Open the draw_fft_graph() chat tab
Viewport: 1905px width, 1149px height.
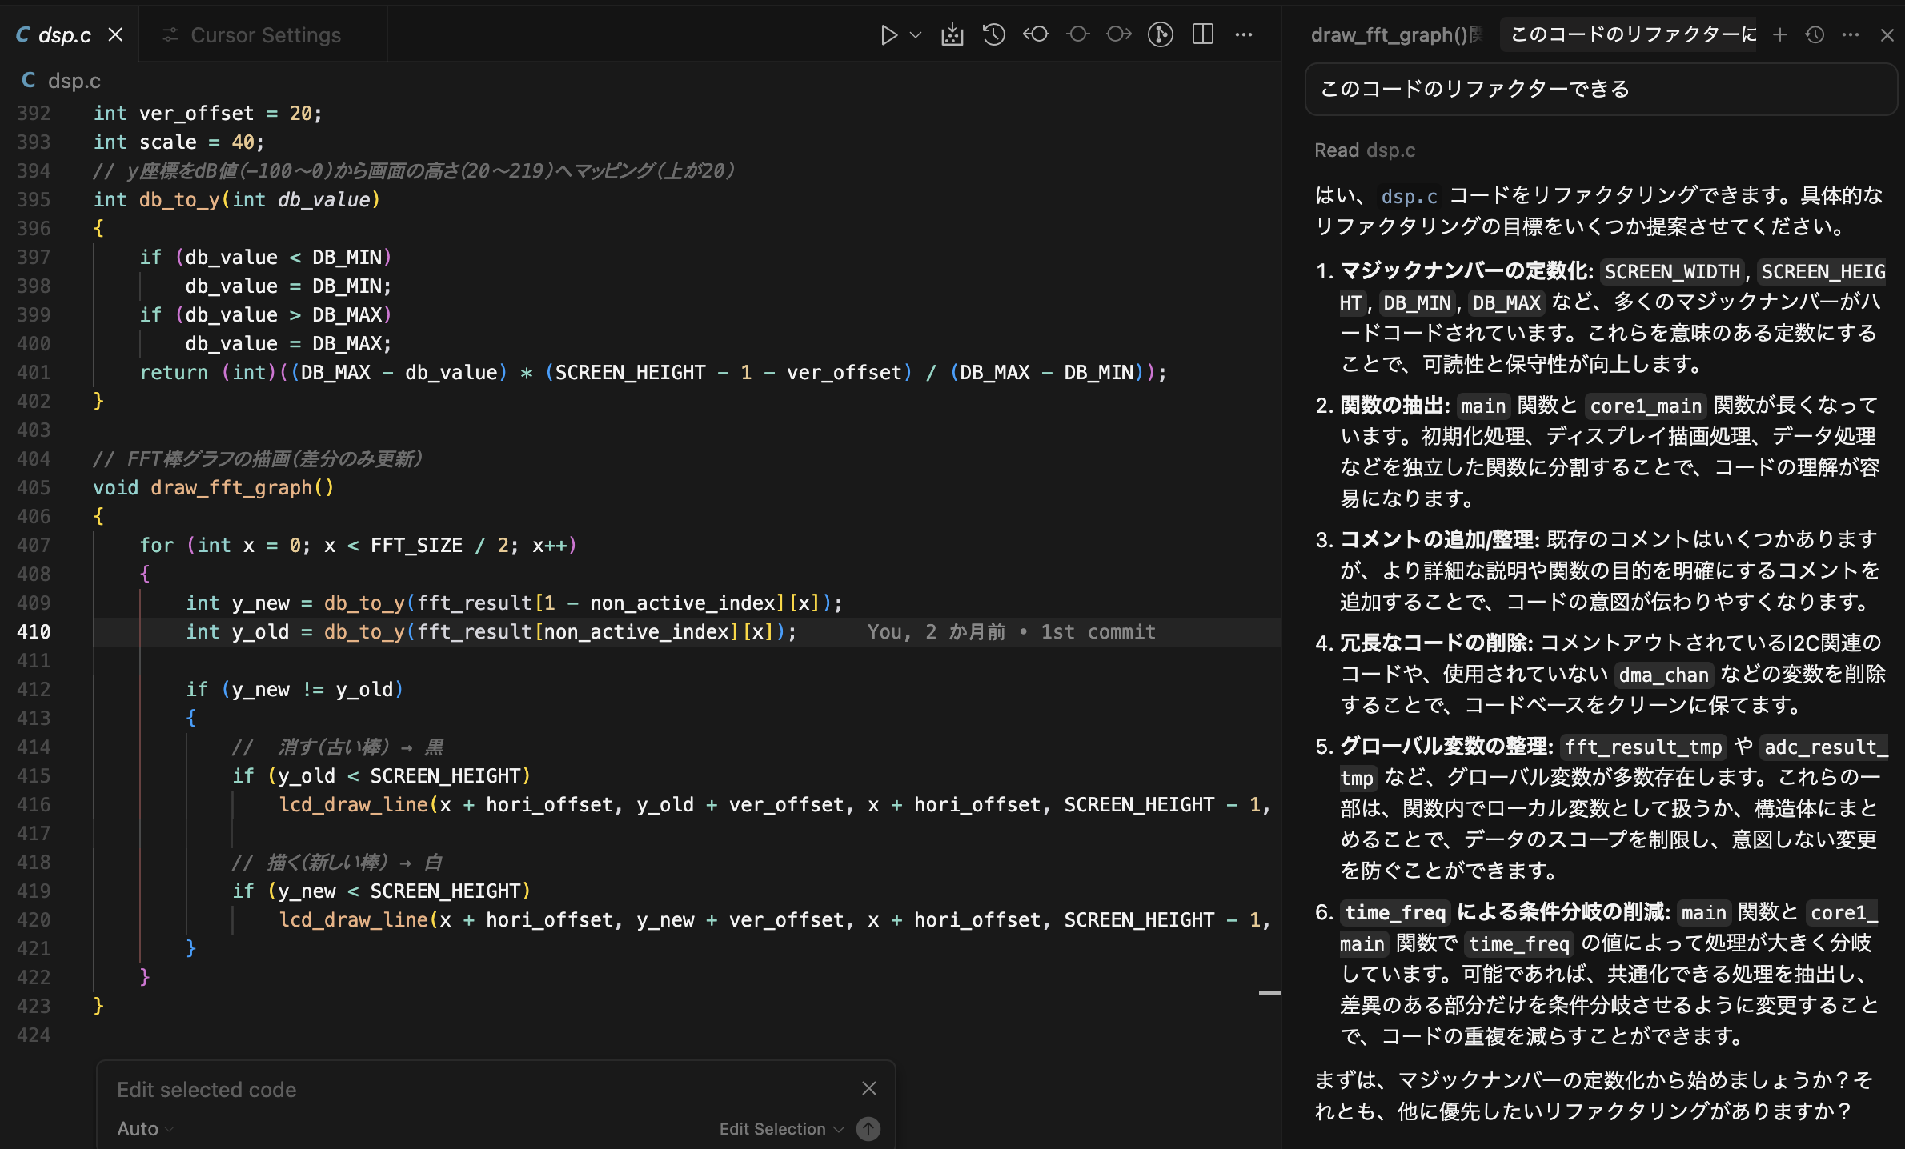click(1396, 34)
